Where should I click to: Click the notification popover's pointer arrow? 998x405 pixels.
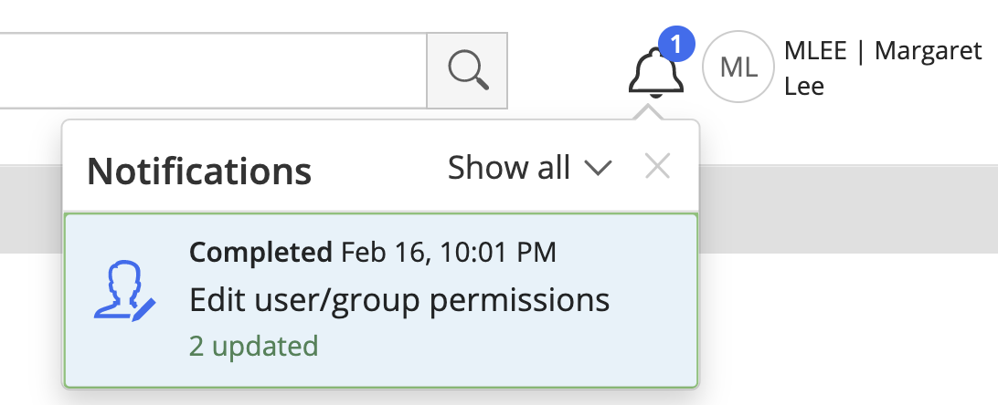[x=647, y=114]
